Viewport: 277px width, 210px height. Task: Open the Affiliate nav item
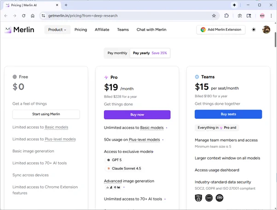tap(102, 29)
